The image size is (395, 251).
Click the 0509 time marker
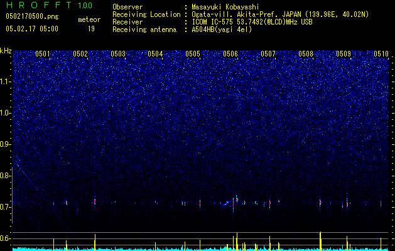344,54
